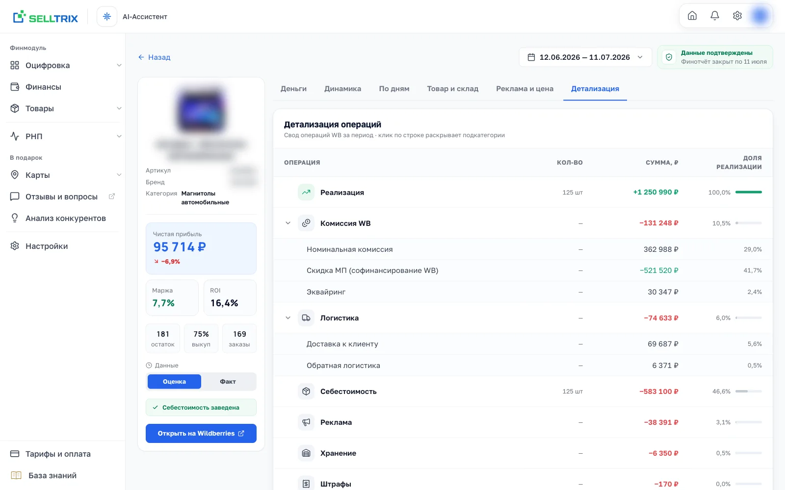Screen dimensions: 785x490
Task: Click the Штрафы receipt icon
Action: pos(306,484)
